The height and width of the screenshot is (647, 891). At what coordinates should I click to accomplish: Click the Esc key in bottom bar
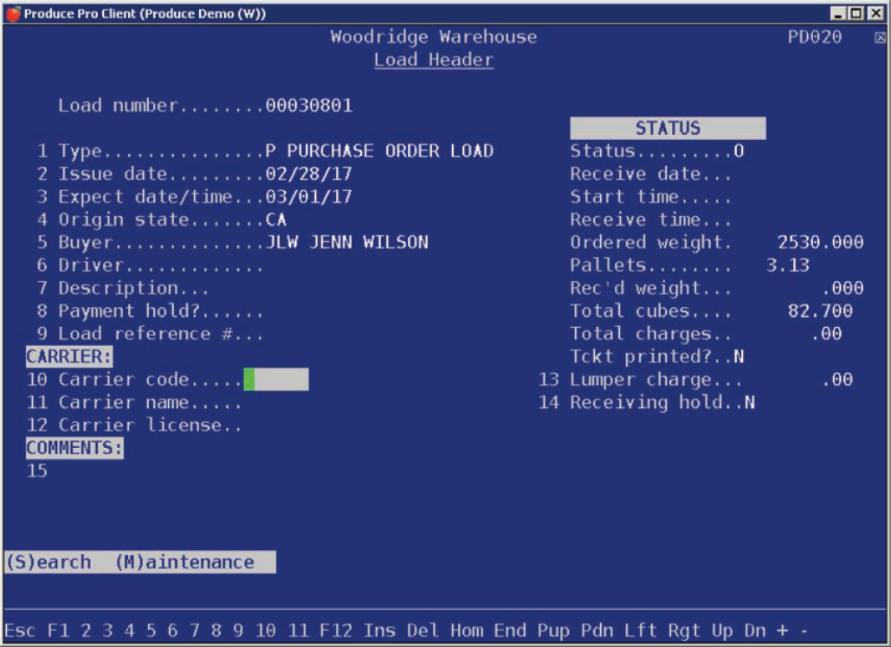click(20, 631)
